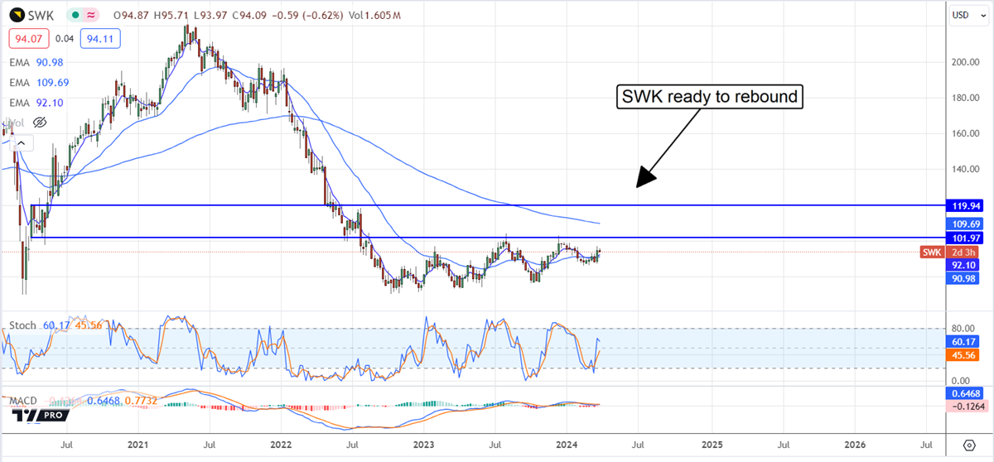Click the 2026 label on time axis
Image resolution: width=994 pixels, height=462 pixels.
point(856,444)
